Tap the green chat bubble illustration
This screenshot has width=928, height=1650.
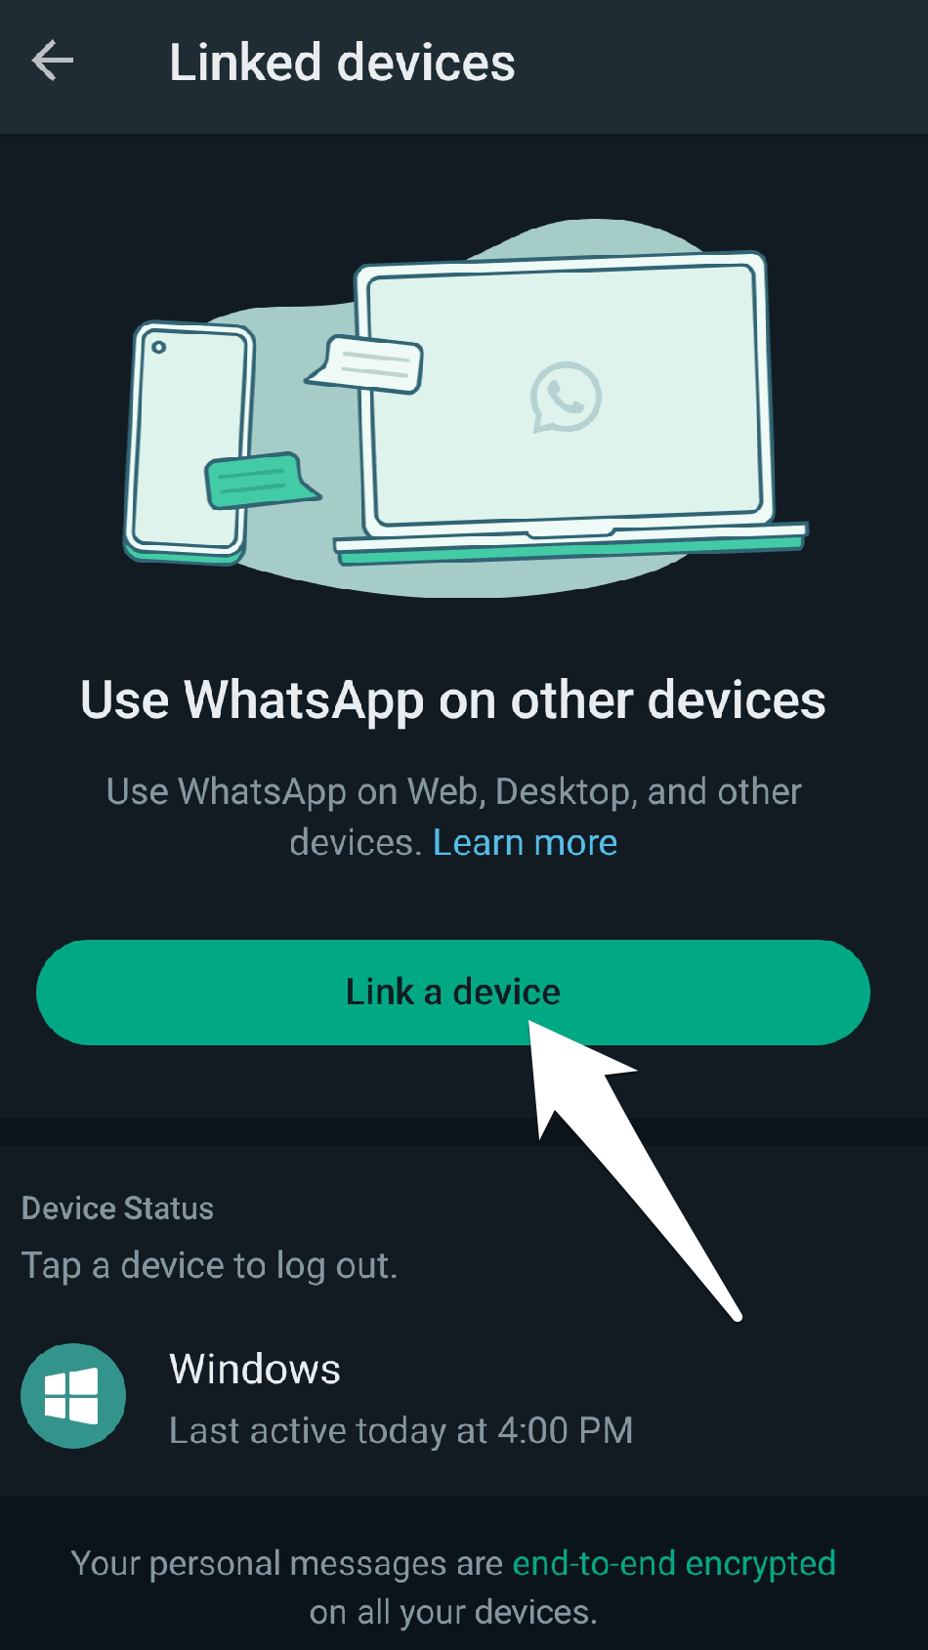point(260,480)
